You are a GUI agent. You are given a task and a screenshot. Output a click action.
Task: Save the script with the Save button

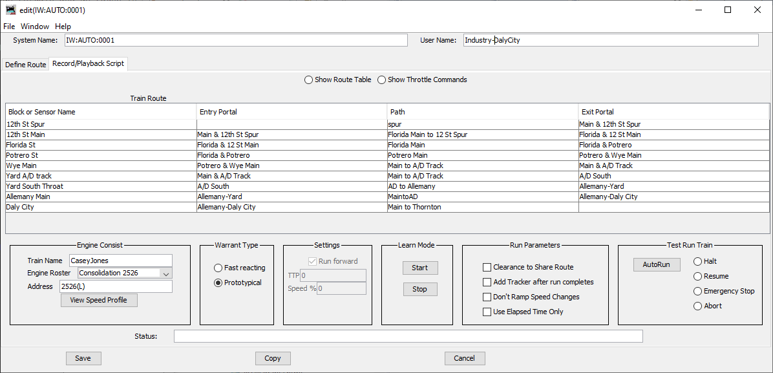tap(83, 358)
